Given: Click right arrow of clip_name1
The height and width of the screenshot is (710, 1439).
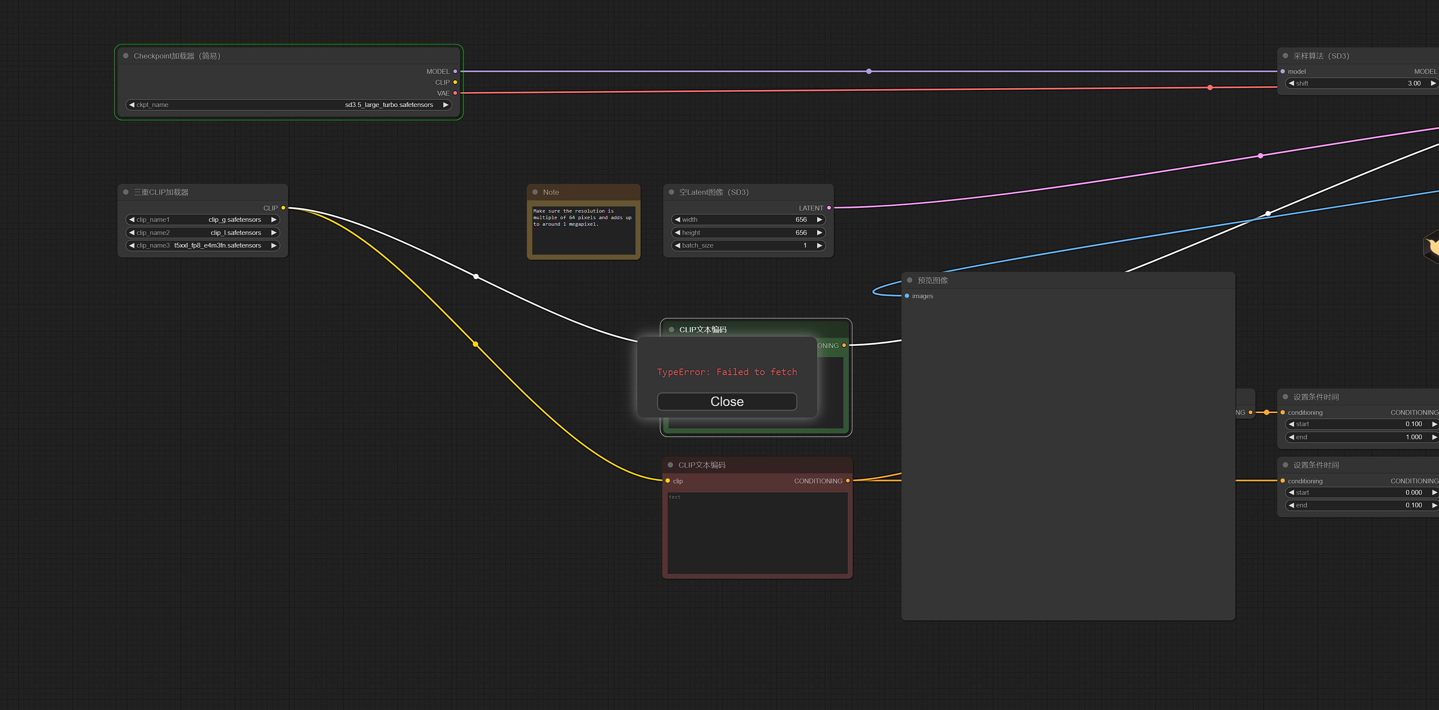Looking at the screenshot, I should (x=274, y=220).
